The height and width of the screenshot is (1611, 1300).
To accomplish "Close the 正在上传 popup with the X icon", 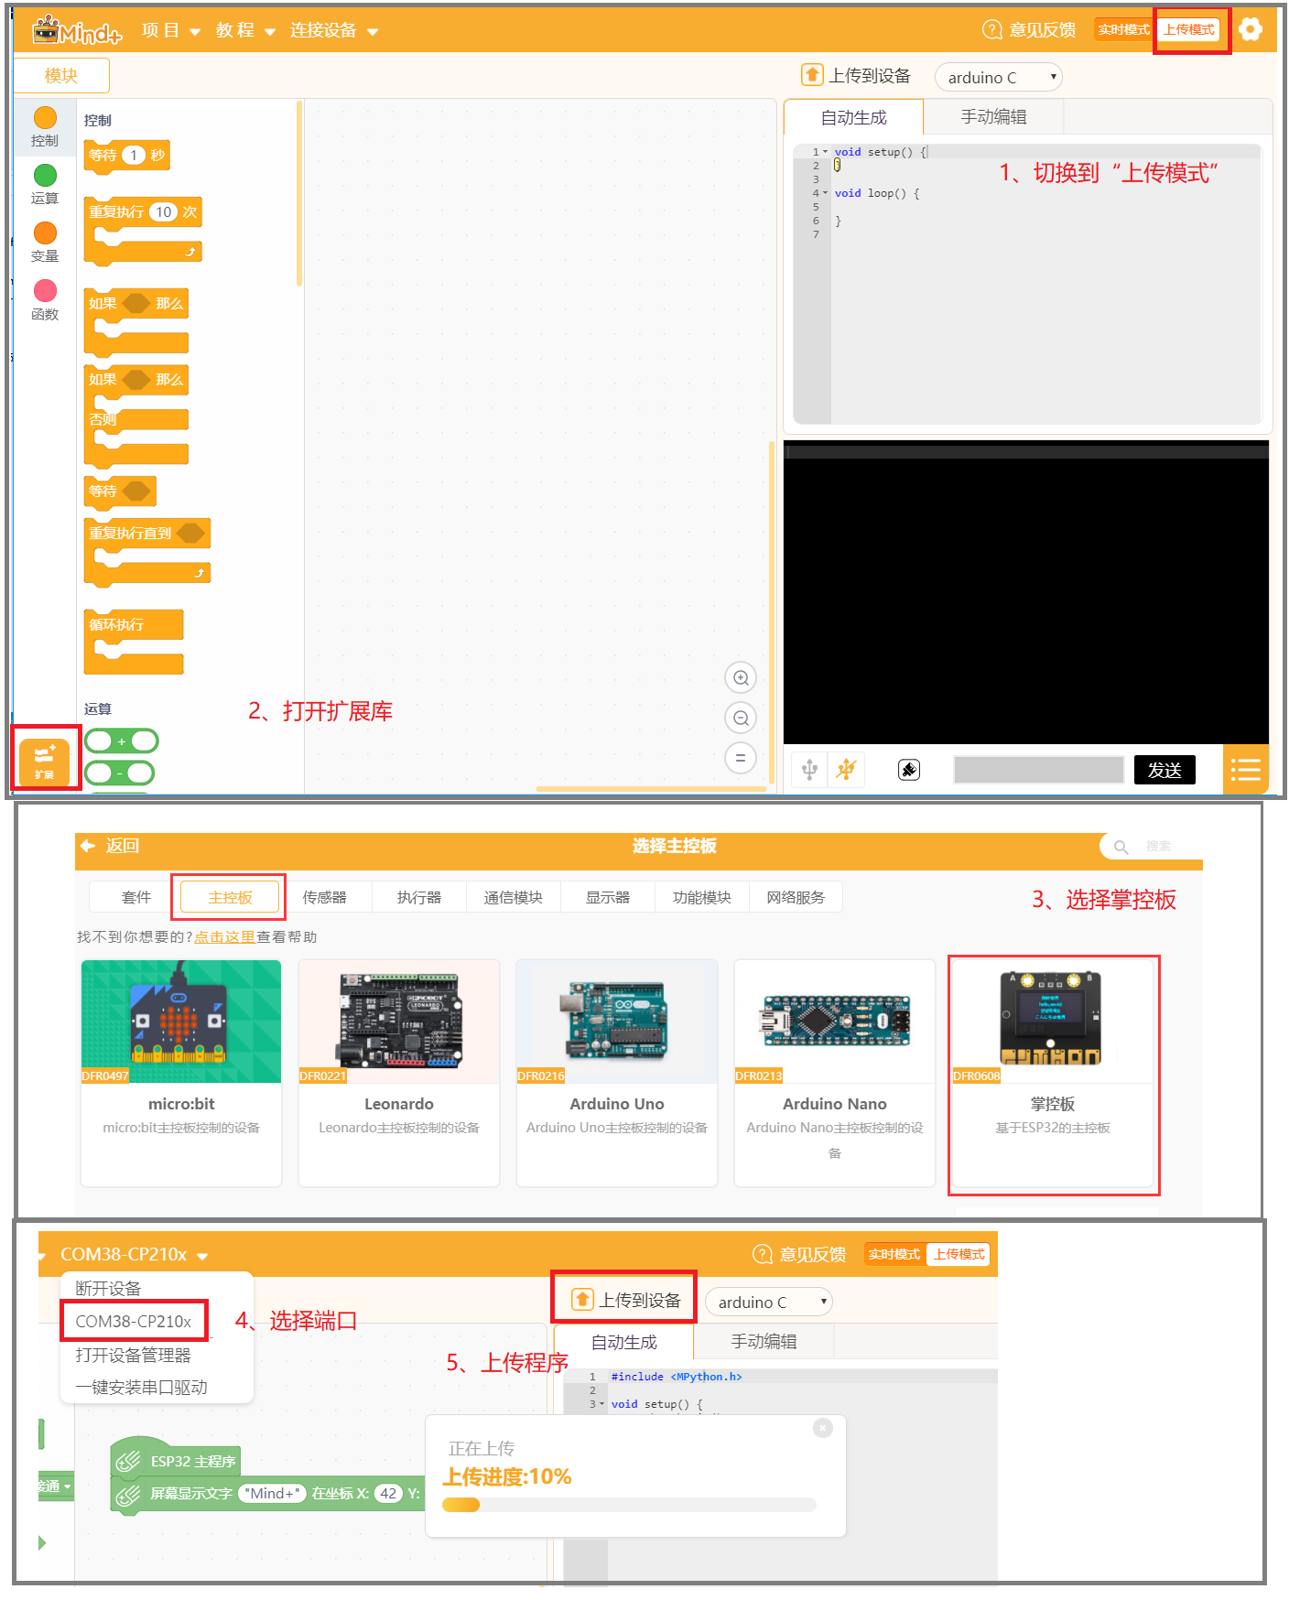I will click(823, 1428).
